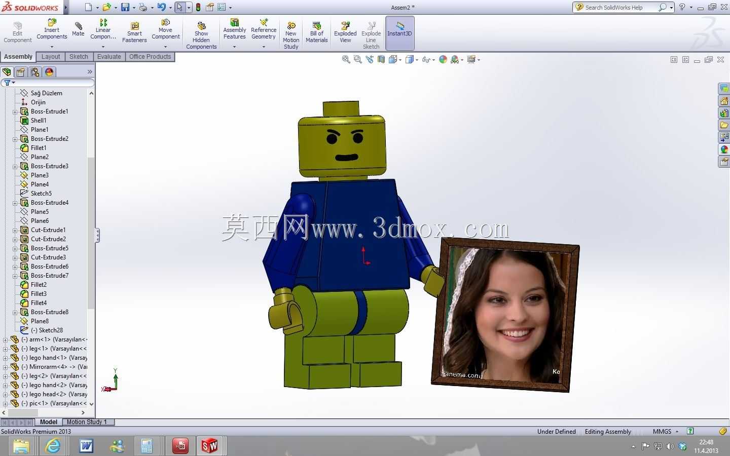Open the Assembly Features dropdown arrow

pos(234,47)
